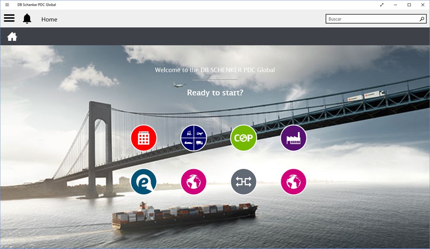Open the gray crossing arrows icon
This screenshot has height=249, width=430.
pyautogui.click(x=244, y=182)
